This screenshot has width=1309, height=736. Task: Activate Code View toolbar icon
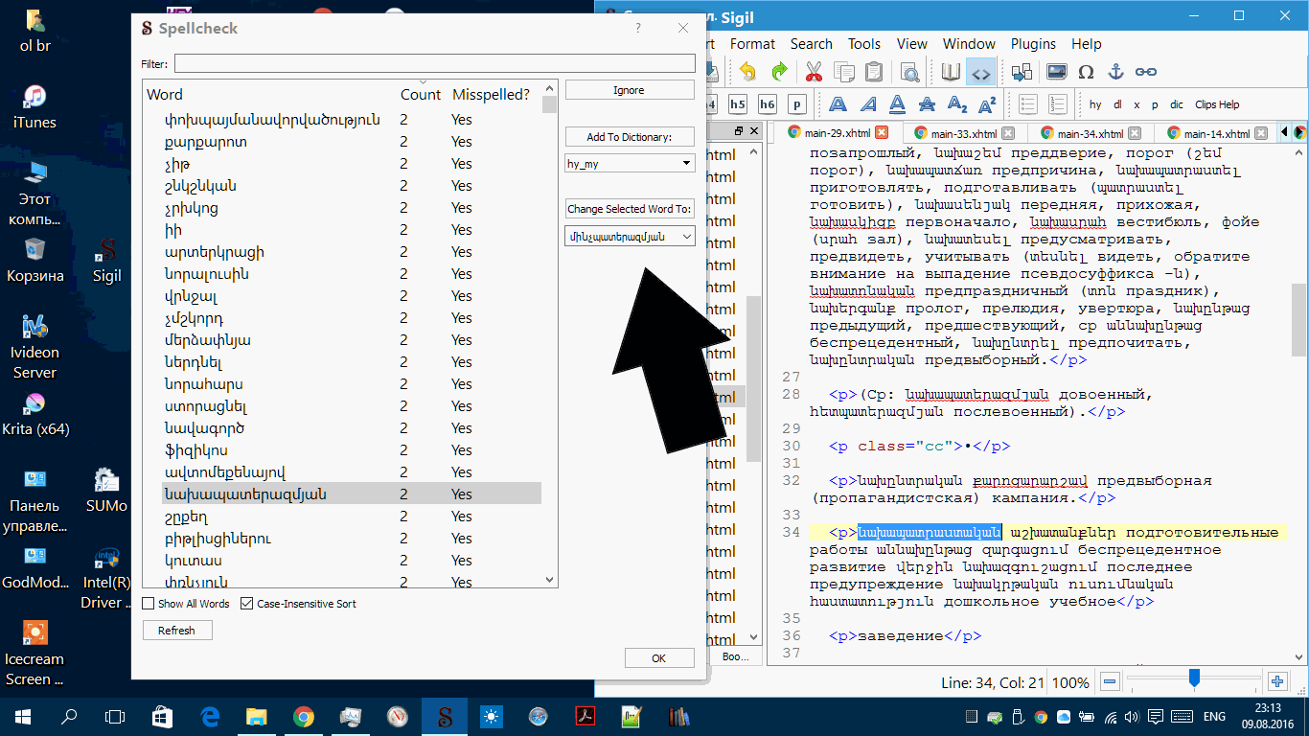click(x=980, y=72)
